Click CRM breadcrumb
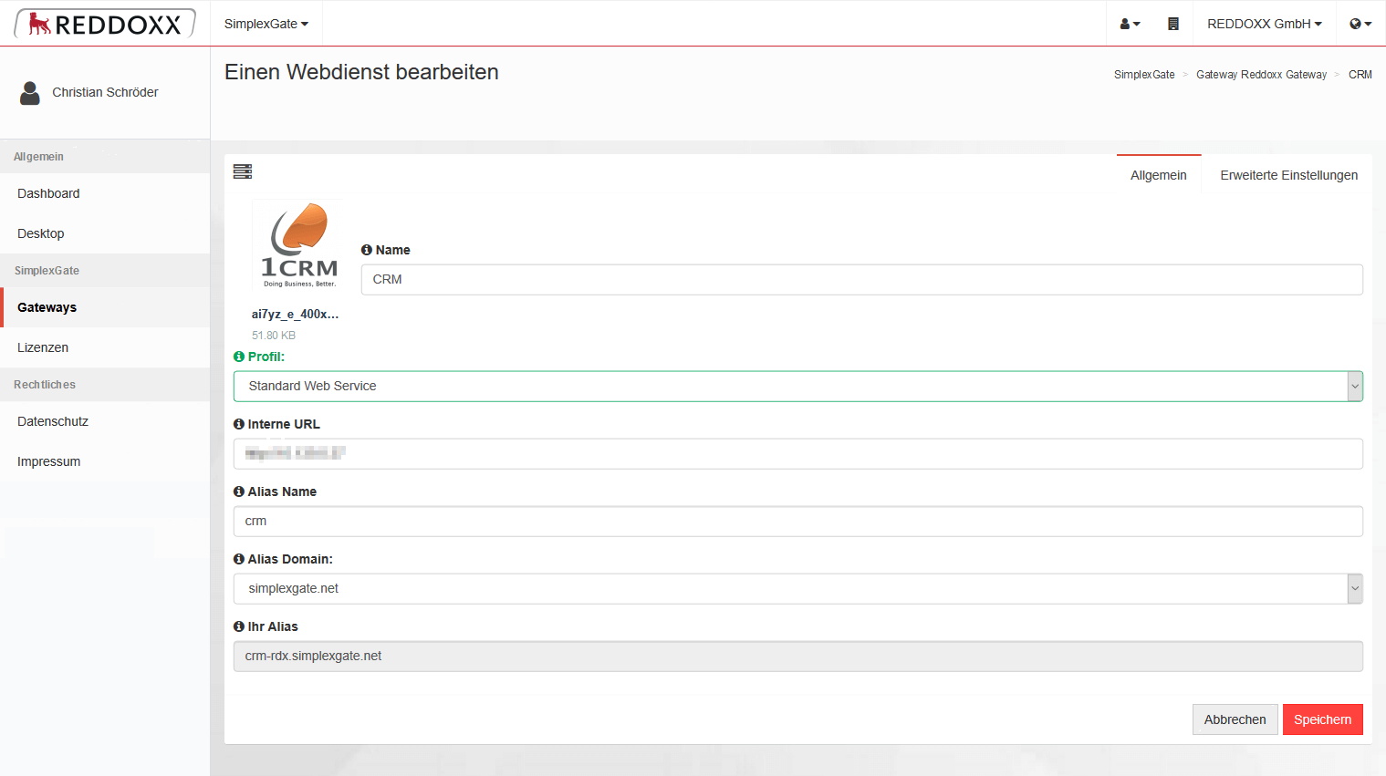Image resolution: width=1386 pixels, height=776 pixels. click(1360, 75)
